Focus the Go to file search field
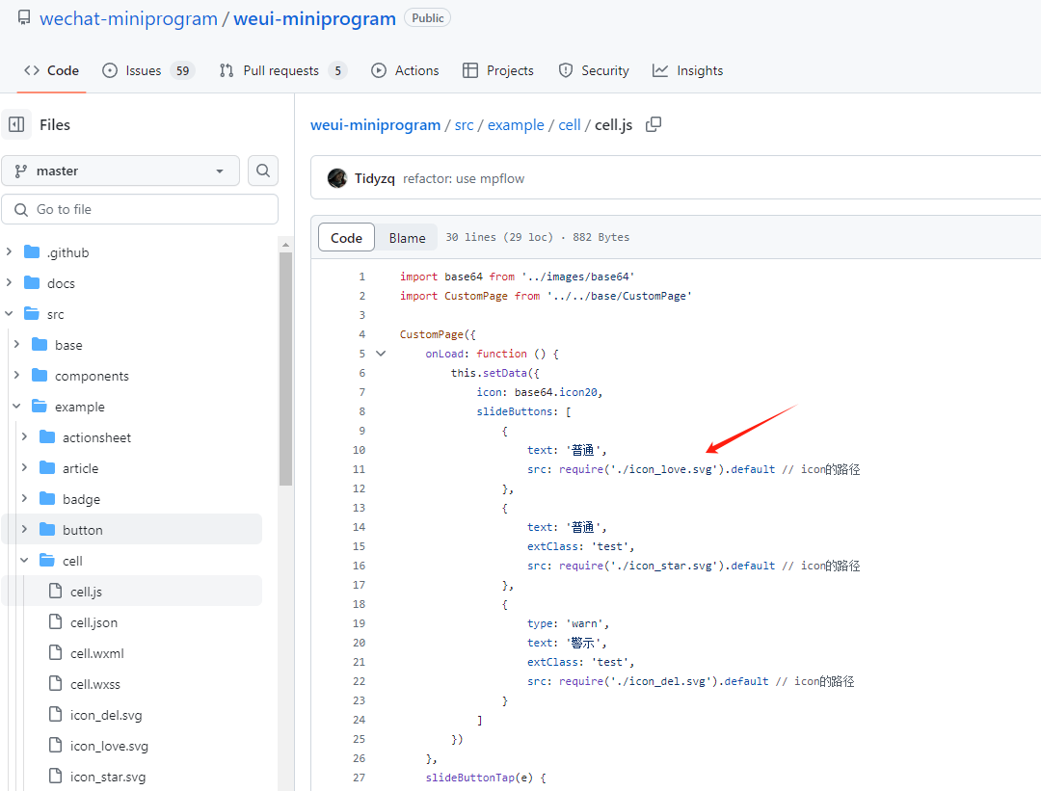1041x791 pixels. [140, 209]
